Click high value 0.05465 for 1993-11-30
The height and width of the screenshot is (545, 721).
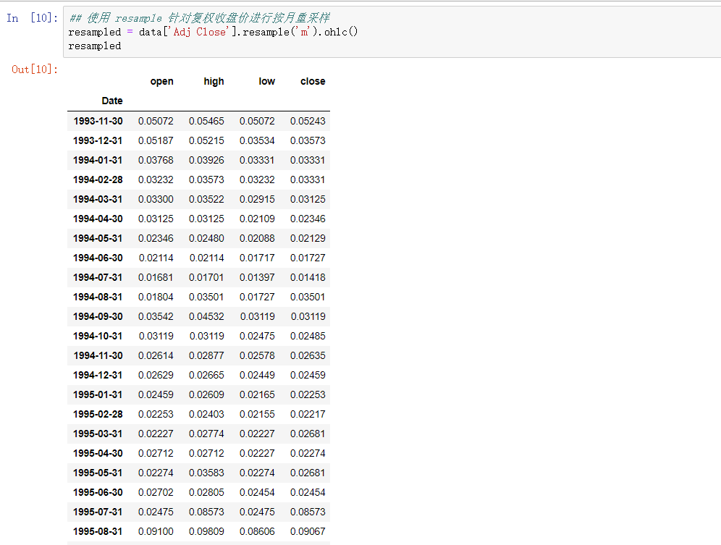tap(206, 121)
